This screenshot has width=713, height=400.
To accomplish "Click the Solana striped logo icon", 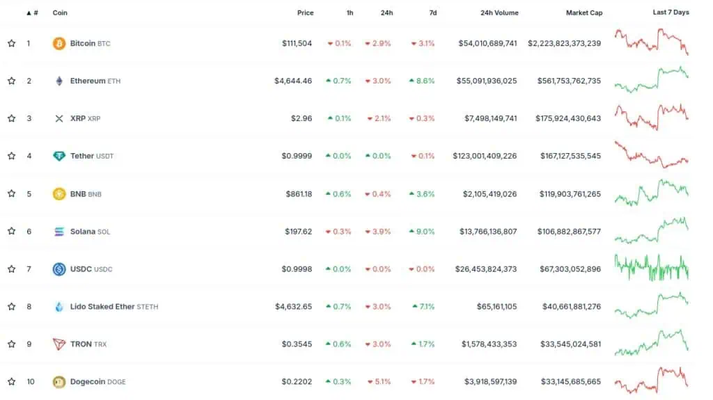I will click(x=59, y=232).
